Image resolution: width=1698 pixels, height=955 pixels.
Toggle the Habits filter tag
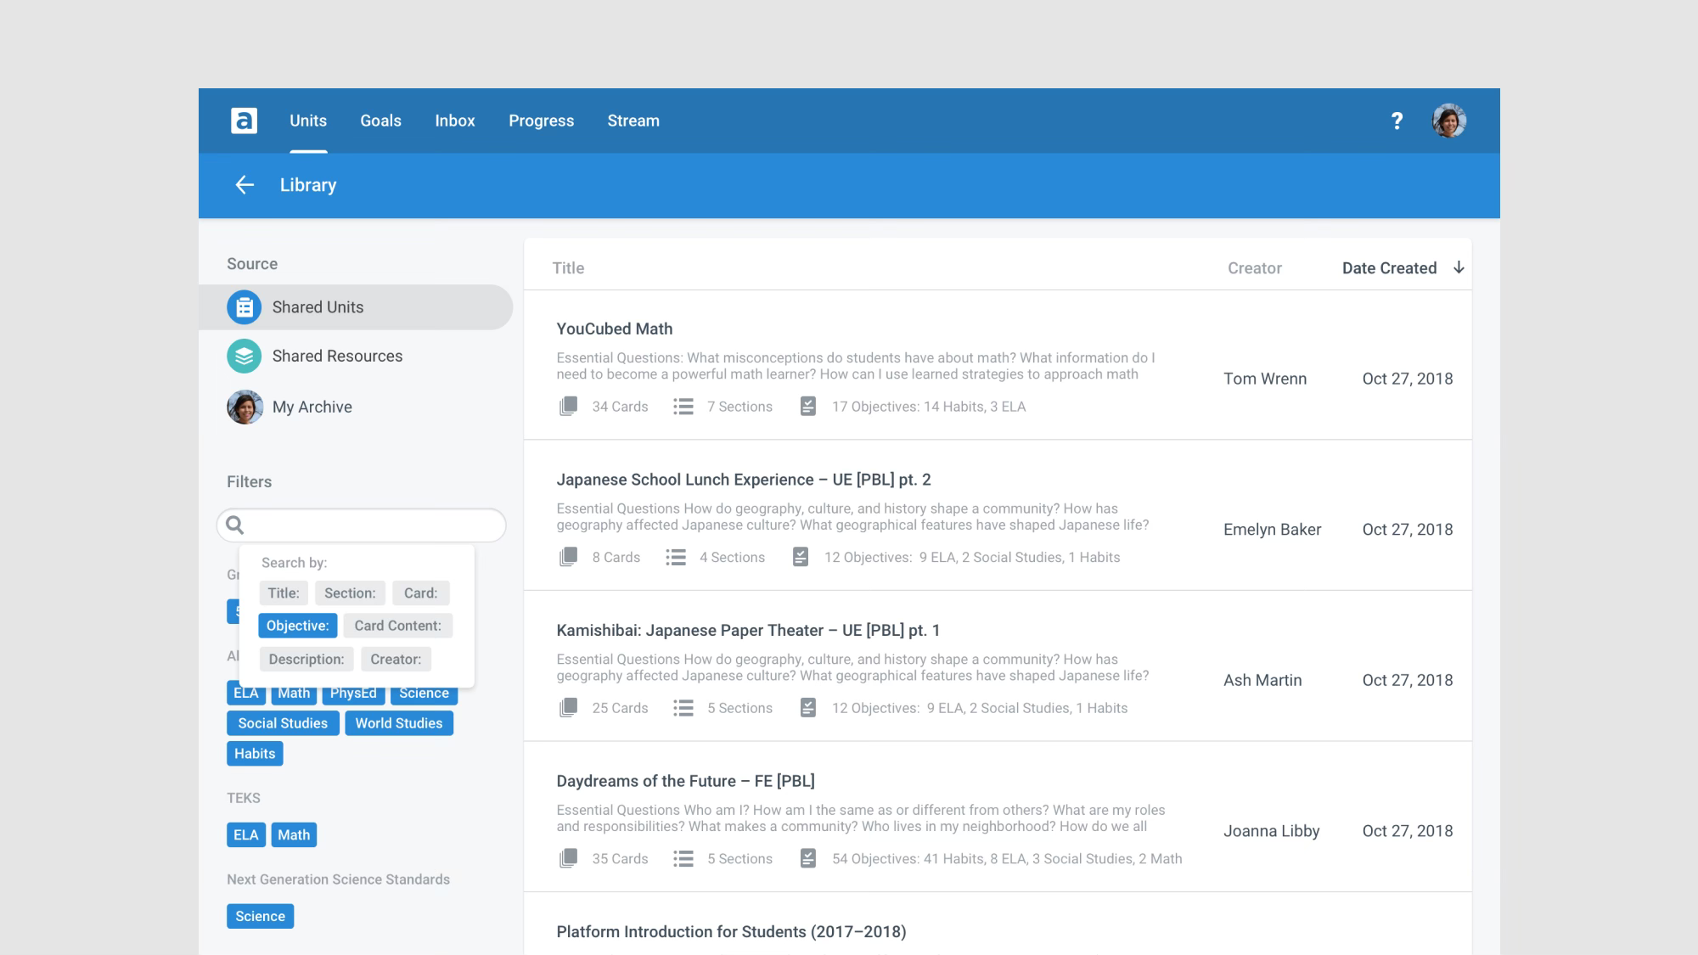(255, 754)
